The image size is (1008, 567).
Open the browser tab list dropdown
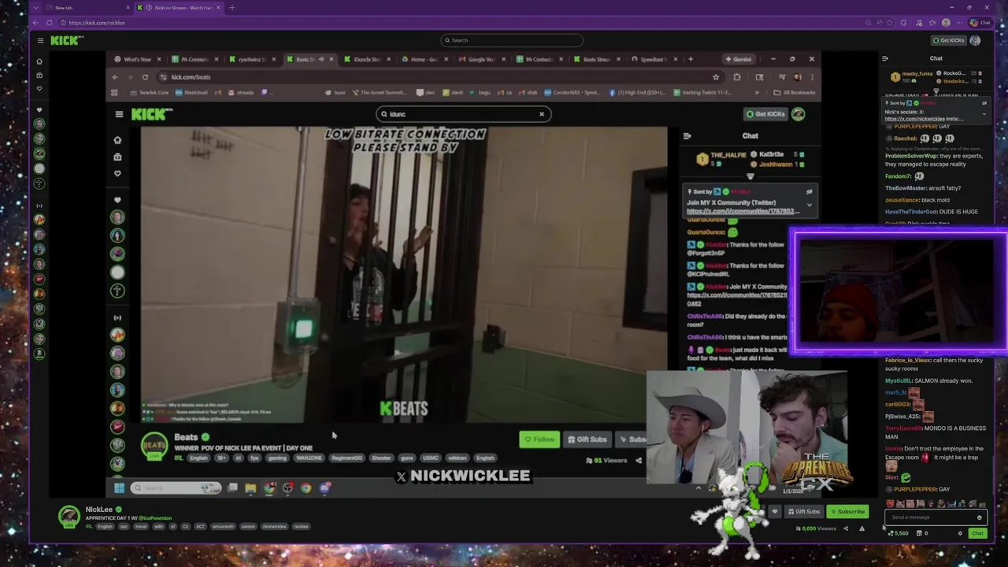36,8
